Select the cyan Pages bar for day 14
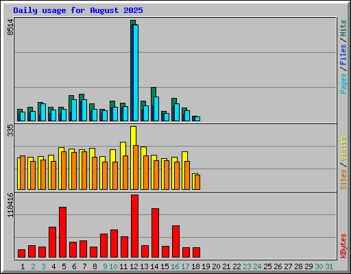This screenshot has height=274, width=351. (x=156, y=109)
